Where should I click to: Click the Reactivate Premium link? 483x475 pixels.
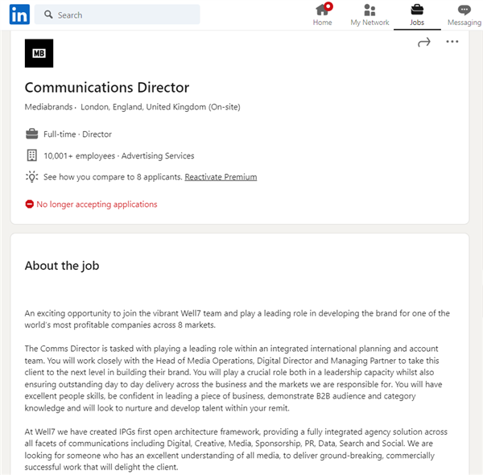(x=221, y=177)
